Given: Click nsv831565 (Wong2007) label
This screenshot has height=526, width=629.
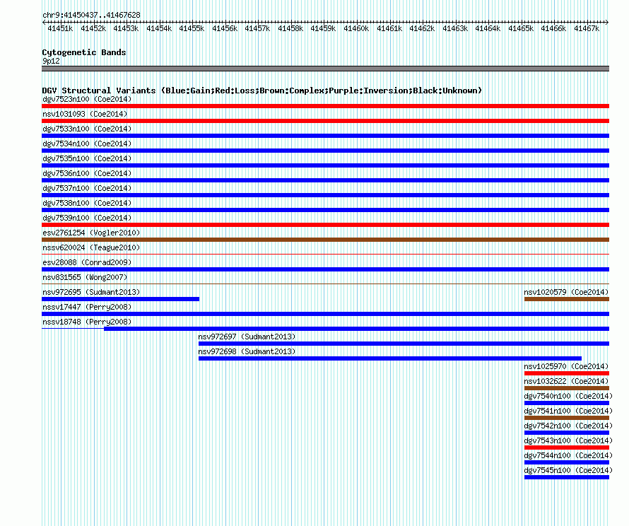Looking at the screenshot, I should point(85,277).
